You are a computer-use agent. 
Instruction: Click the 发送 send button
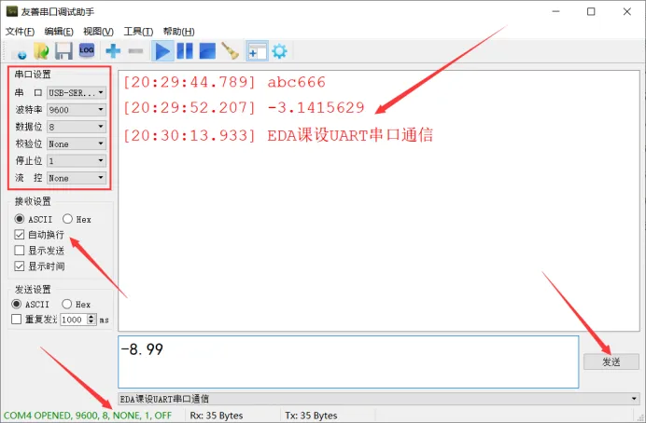(611, 362)
